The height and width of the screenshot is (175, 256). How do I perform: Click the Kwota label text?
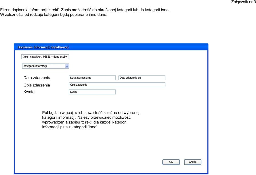(x=29, y=92)
